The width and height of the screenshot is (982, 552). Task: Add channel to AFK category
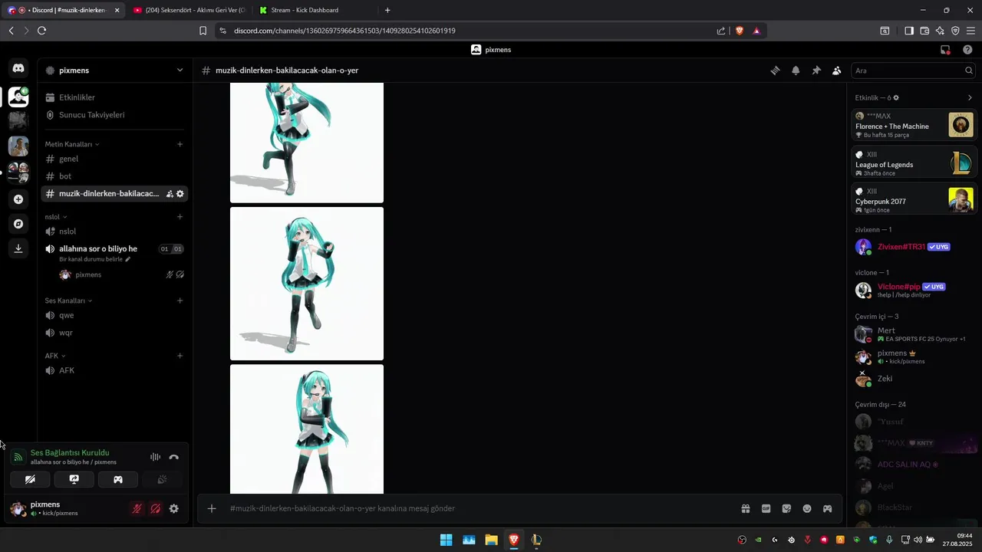180,356
